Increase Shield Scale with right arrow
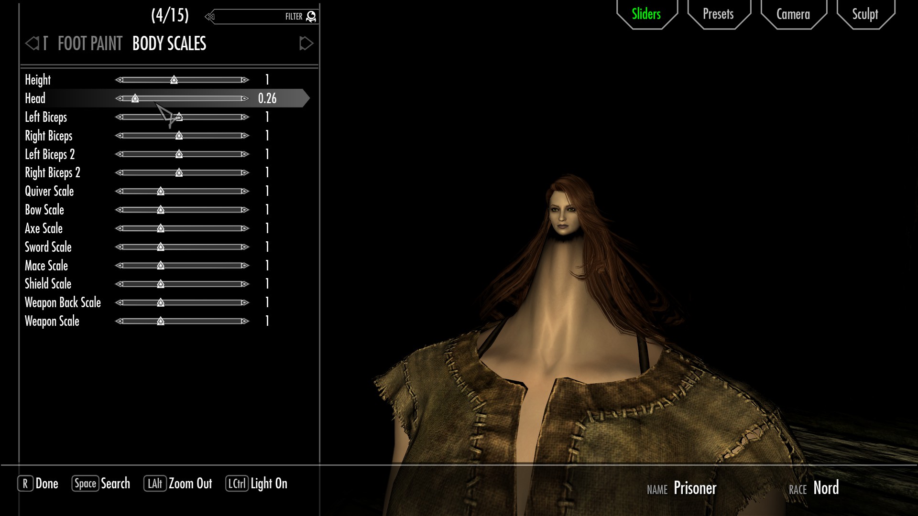 (245, 284)
